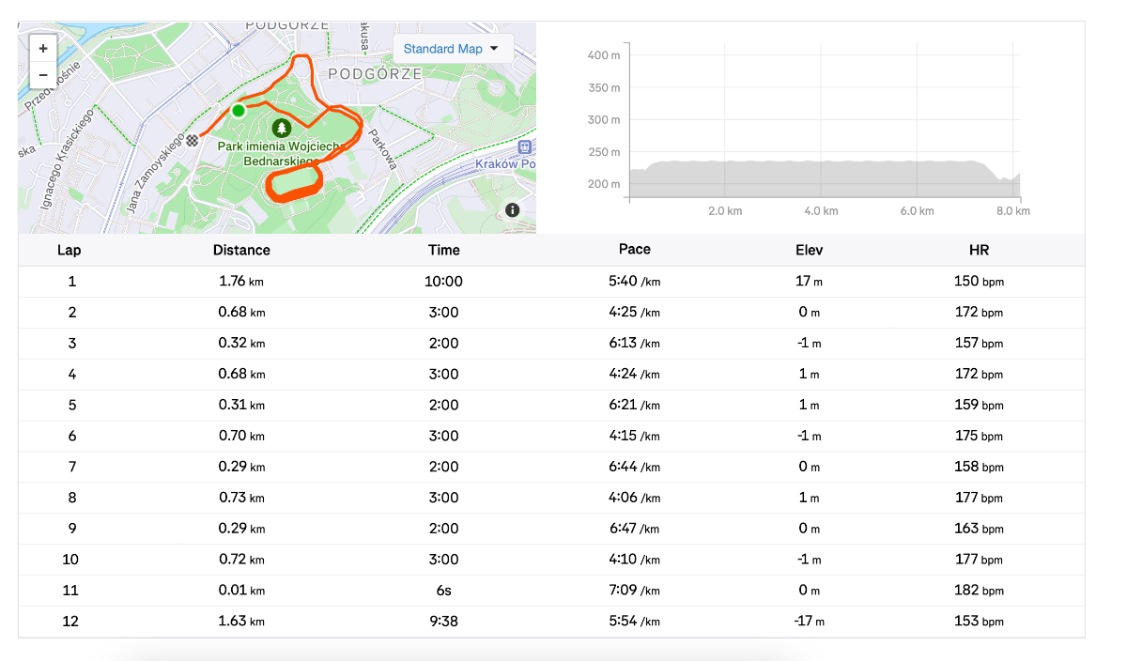Image resolution: width=1127 pixels, height=661 pixels.
Task: Zoom in on the map
Action: tap(43, 48)
